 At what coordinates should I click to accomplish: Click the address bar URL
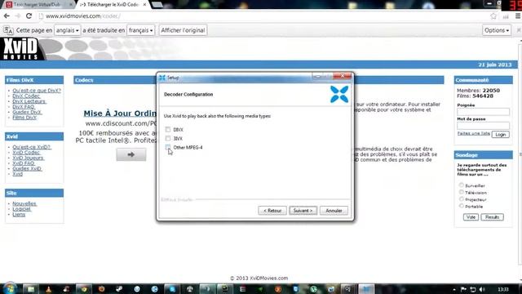pyautogui.click(x=82, y=16)
